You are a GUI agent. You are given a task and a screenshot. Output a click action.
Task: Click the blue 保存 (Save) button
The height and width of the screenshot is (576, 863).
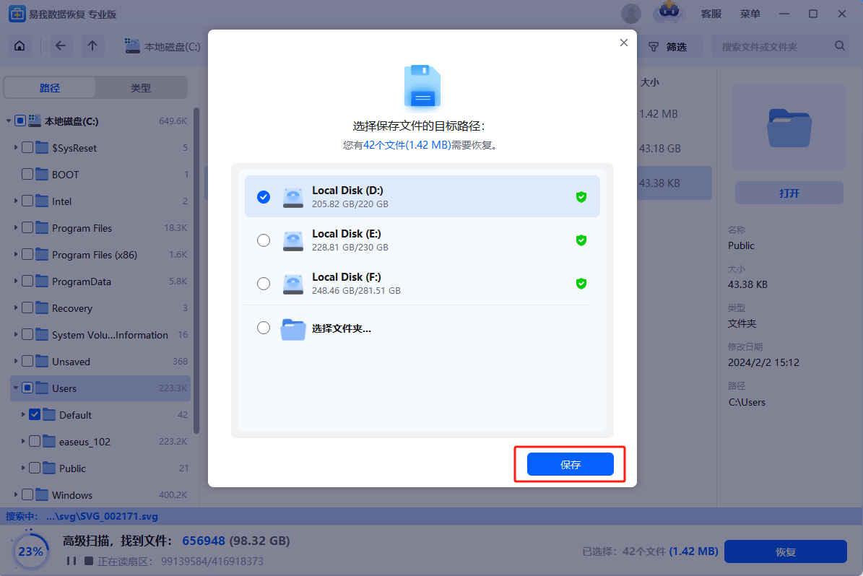click(570, 464)
